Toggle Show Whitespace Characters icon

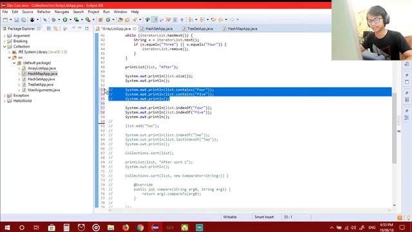[182, 19]
